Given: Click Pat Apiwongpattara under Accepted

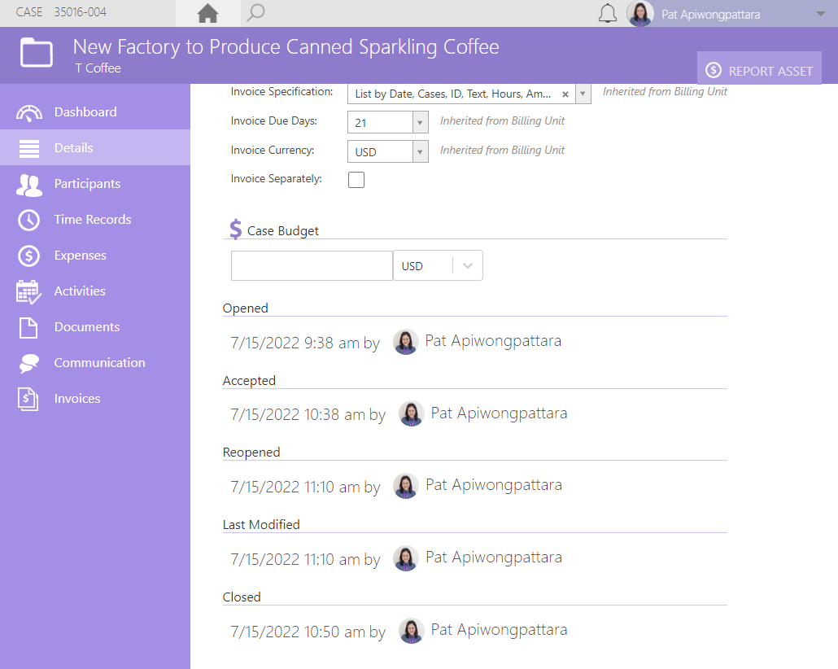Looking at the screenshot, I should pos(499,413).
